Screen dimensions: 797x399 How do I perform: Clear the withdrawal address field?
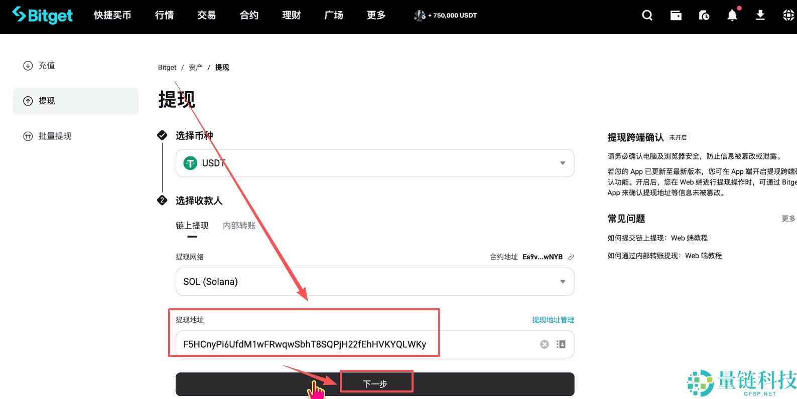[545, 344]
